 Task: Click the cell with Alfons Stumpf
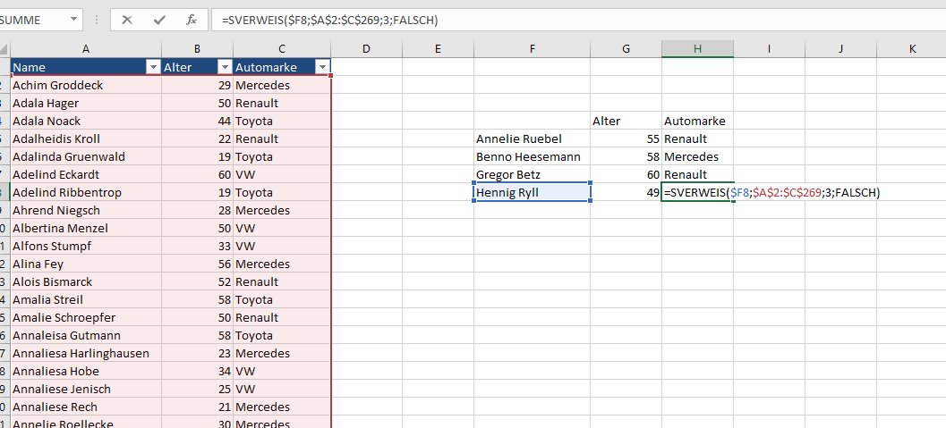pyautogui.click(x=86, y=246)
